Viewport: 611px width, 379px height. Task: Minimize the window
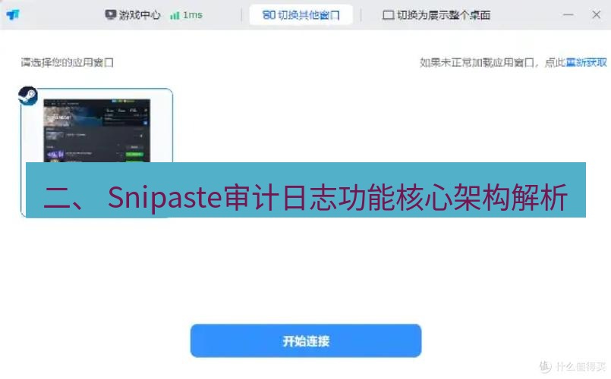point(568,15)
